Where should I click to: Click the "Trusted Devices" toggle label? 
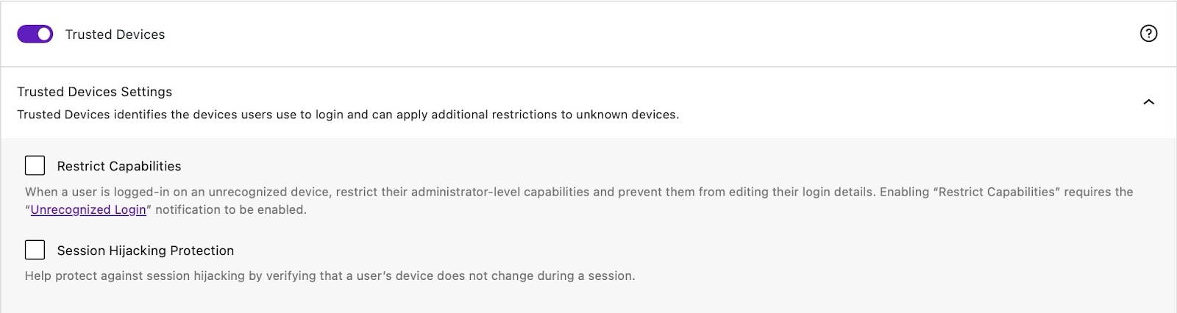coord(115,35)
